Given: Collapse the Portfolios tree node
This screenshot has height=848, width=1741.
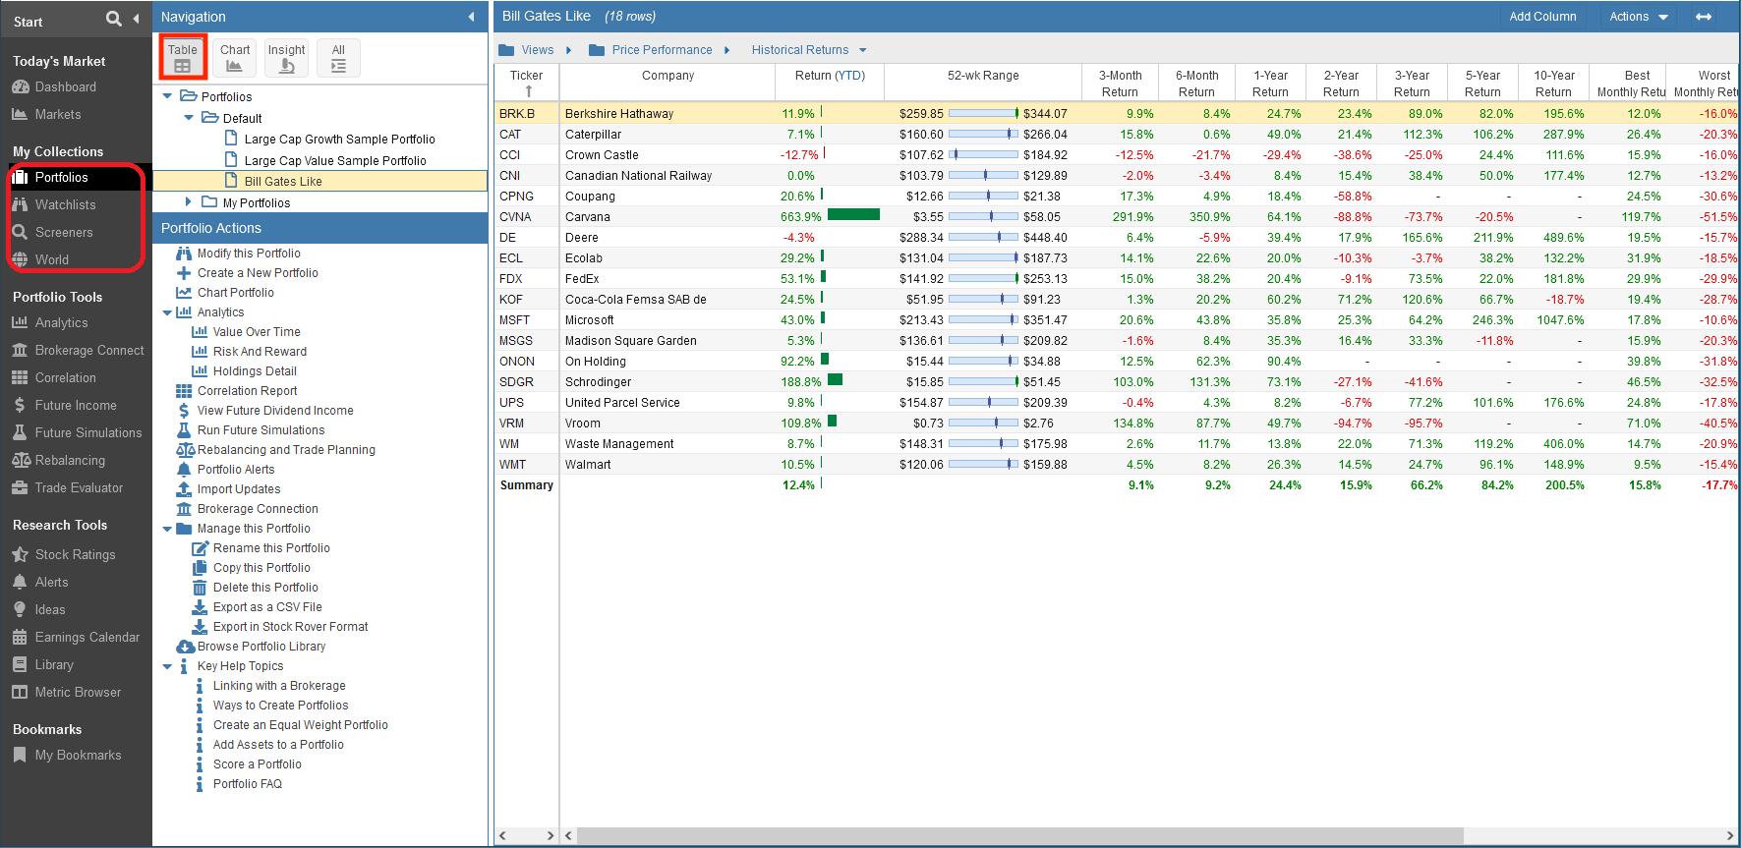Looking at the screenshot, I should (167, 96).
